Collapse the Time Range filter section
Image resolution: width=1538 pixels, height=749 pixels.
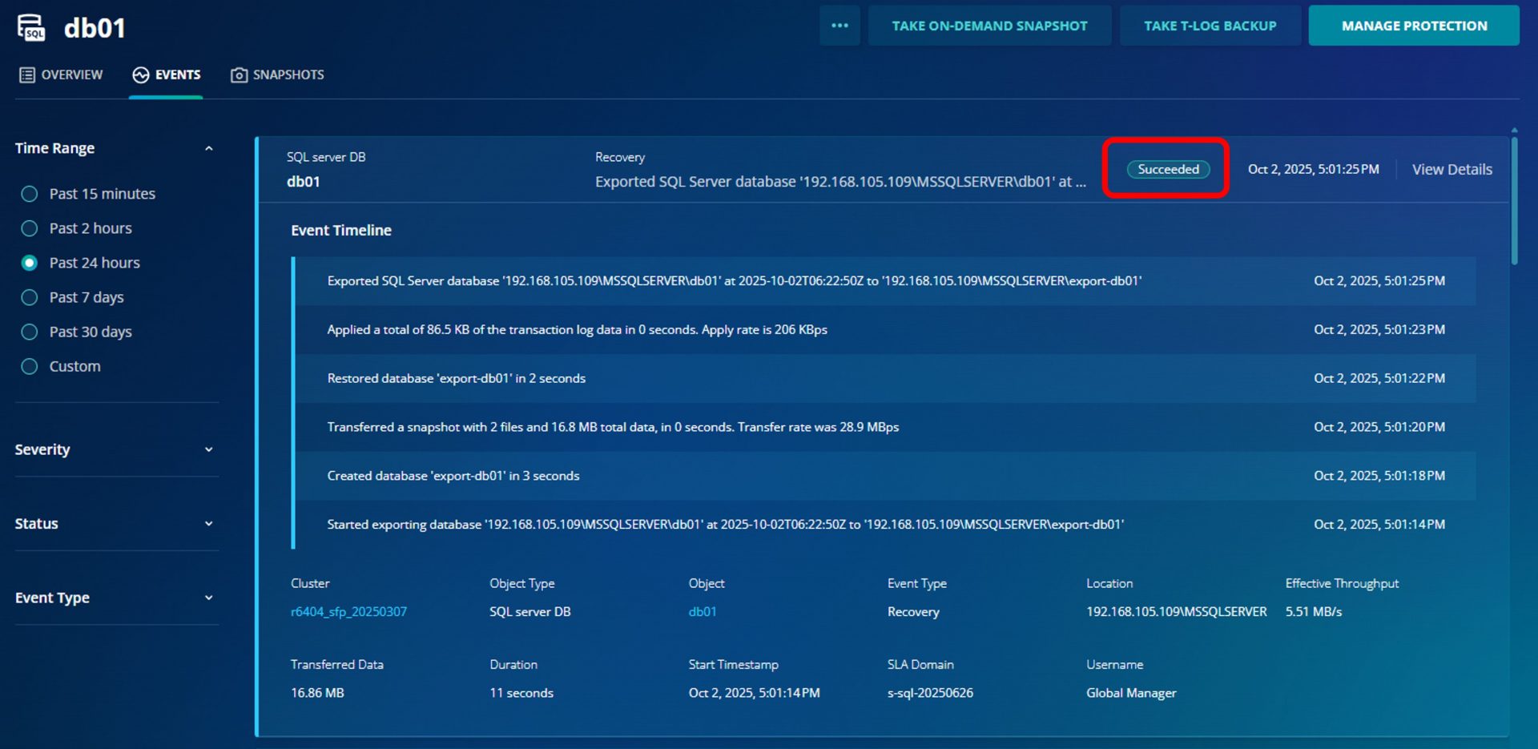click(x=209, y=148)
